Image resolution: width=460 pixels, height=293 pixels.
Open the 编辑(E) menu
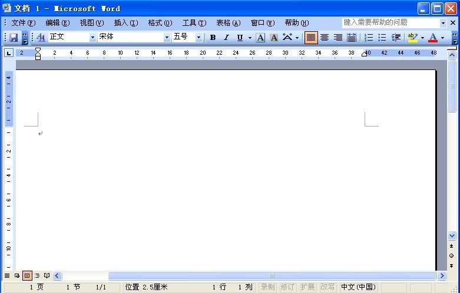pos(58,23)
